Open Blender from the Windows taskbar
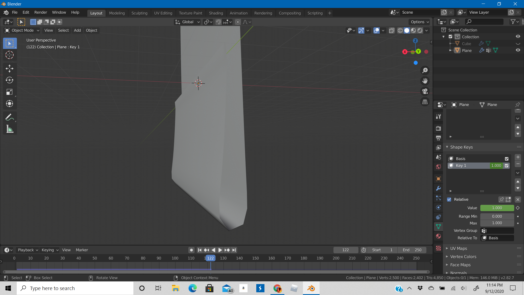 coord(311,288)
